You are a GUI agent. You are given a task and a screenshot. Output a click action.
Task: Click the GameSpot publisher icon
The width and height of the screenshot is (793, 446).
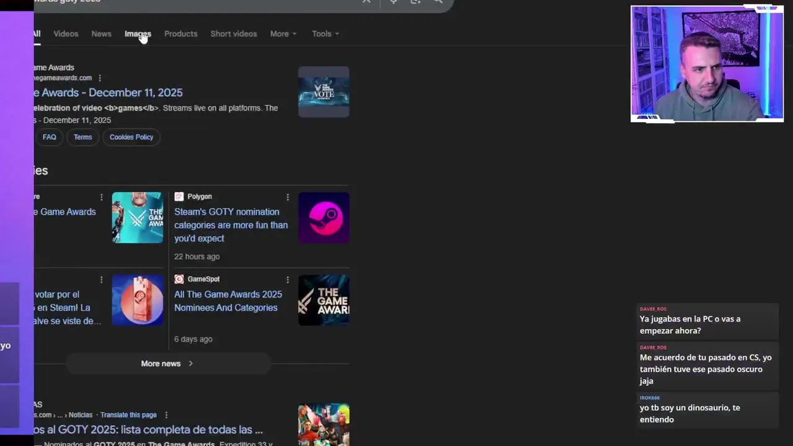(179, 279)
